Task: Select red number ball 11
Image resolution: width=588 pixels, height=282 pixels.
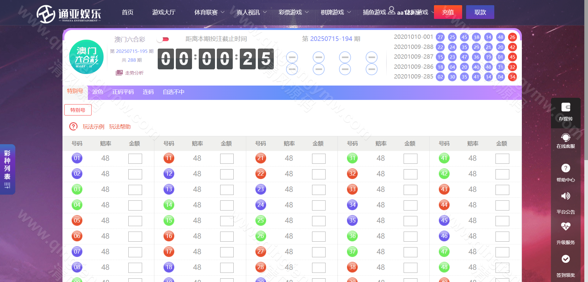Action: coord(169,158)
